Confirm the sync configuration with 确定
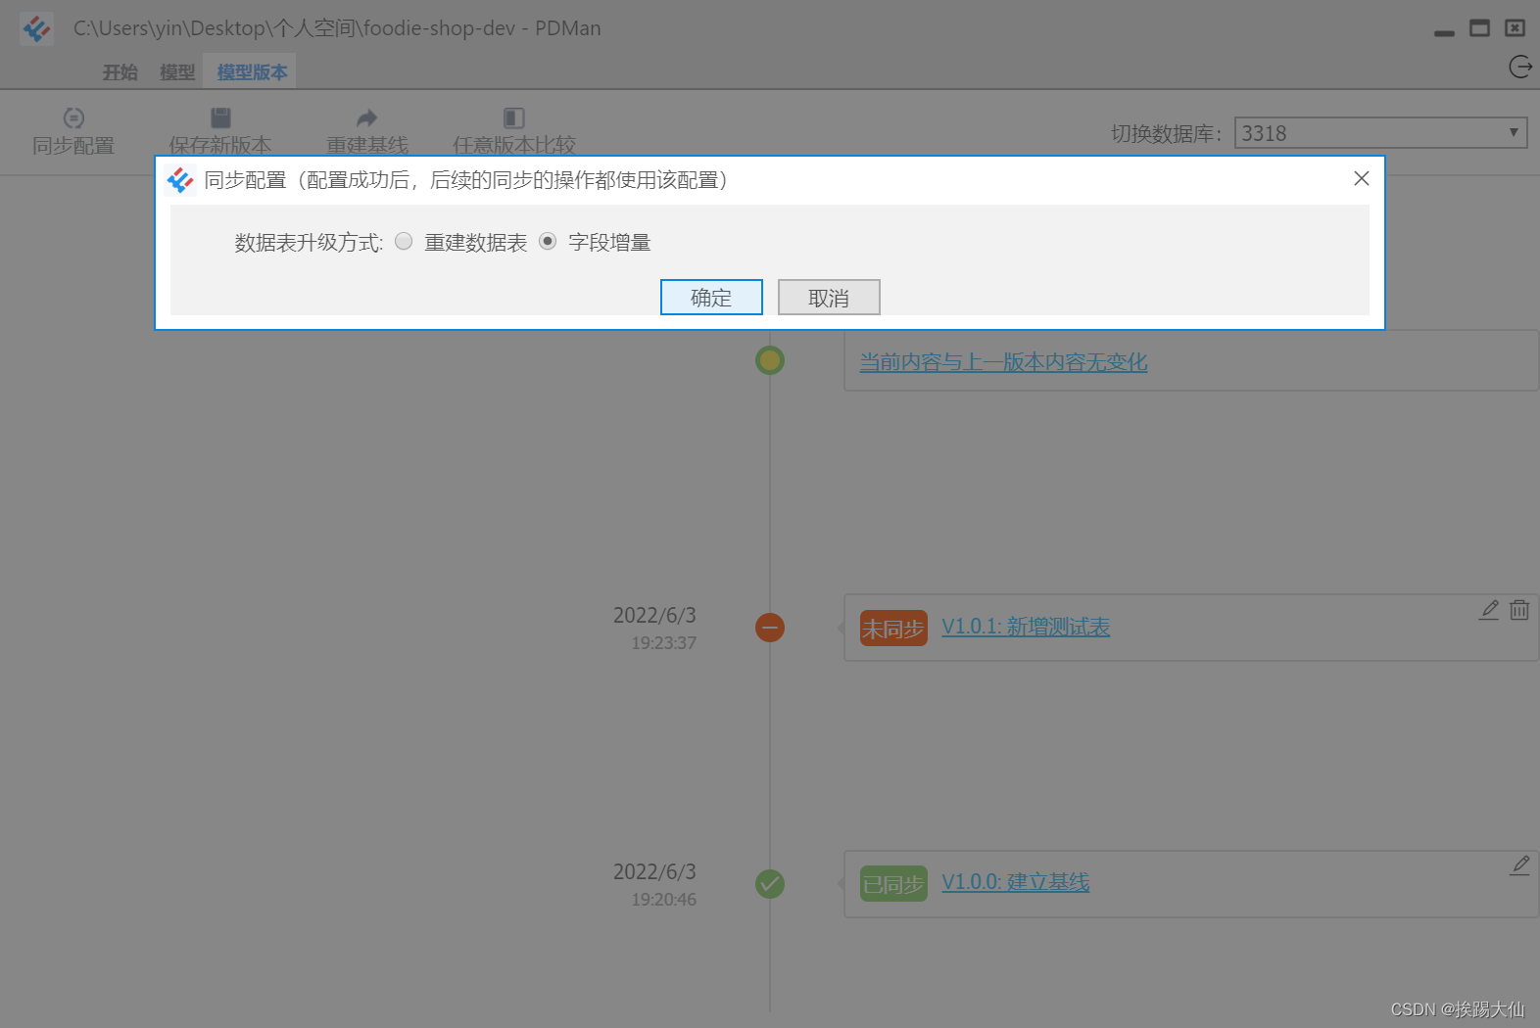 711,298
